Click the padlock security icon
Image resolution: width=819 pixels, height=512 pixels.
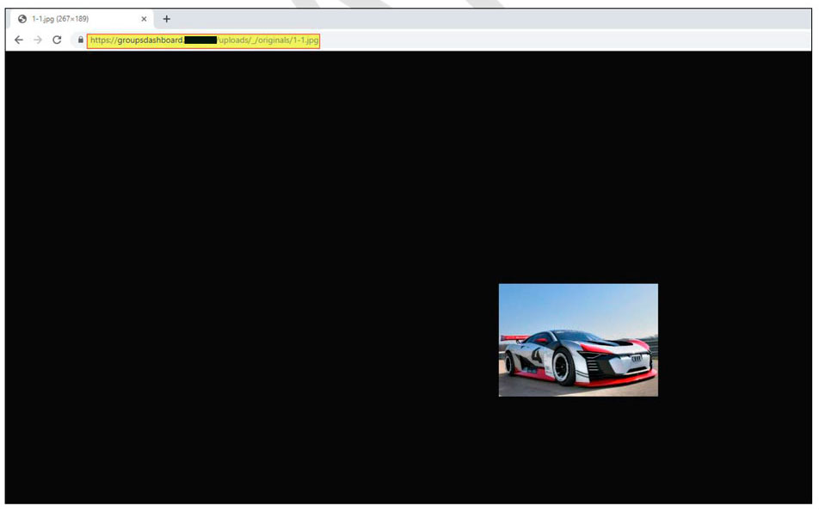point(79,40)
